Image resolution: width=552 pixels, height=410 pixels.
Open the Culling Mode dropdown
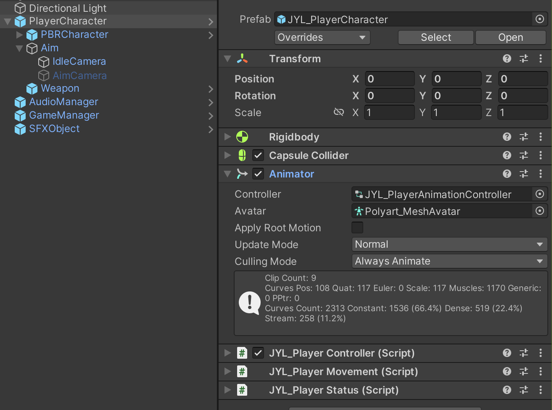pyautogui.click(x=449, y=261)
